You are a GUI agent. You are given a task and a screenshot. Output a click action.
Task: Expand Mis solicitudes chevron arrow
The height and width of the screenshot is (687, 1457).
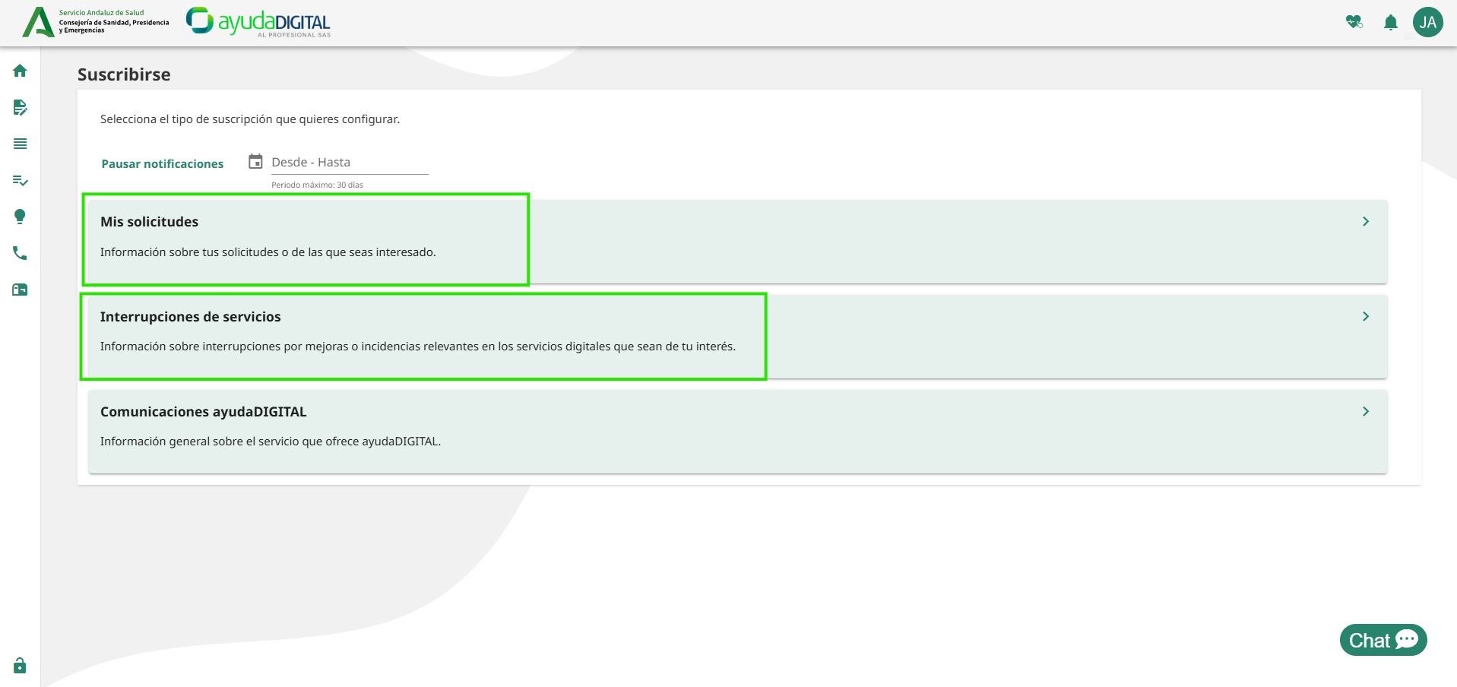click(x=1366, y=221)
